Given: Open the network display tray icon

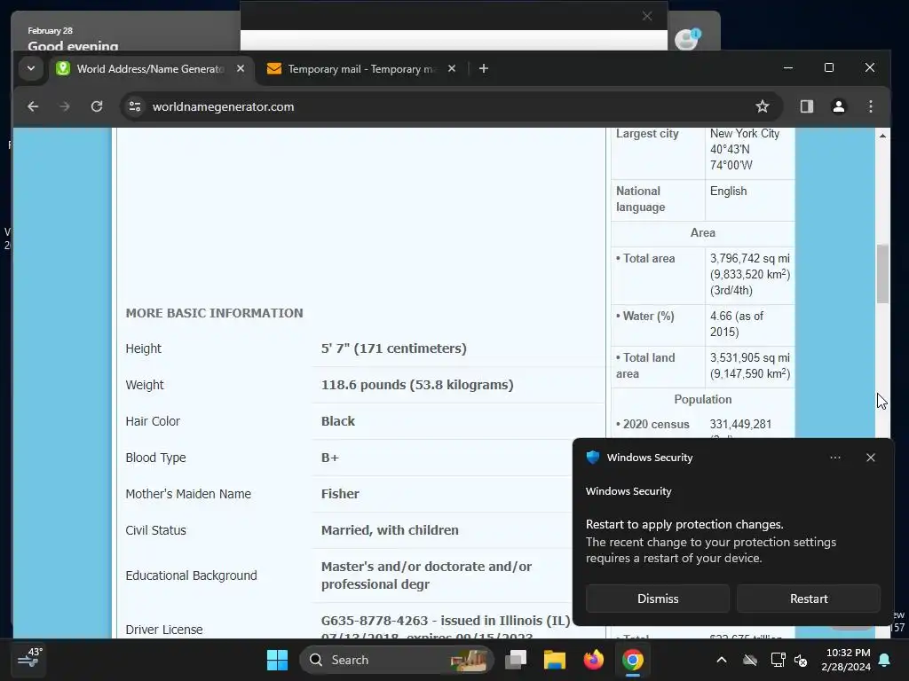Looking at the screenshot, I should pyautogui.click(x=778, y=660).
